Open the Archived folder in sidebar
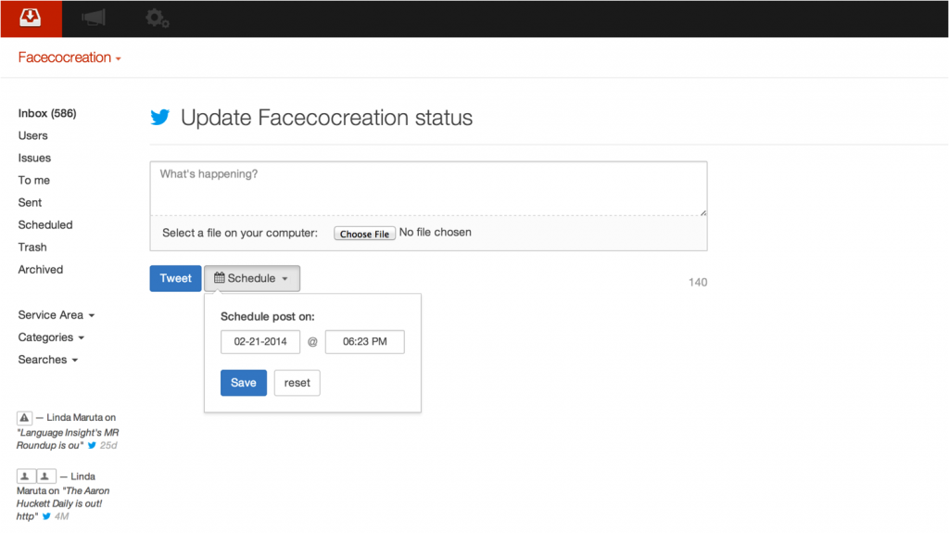This screenshot has width=949, height=534. (41, 269)
